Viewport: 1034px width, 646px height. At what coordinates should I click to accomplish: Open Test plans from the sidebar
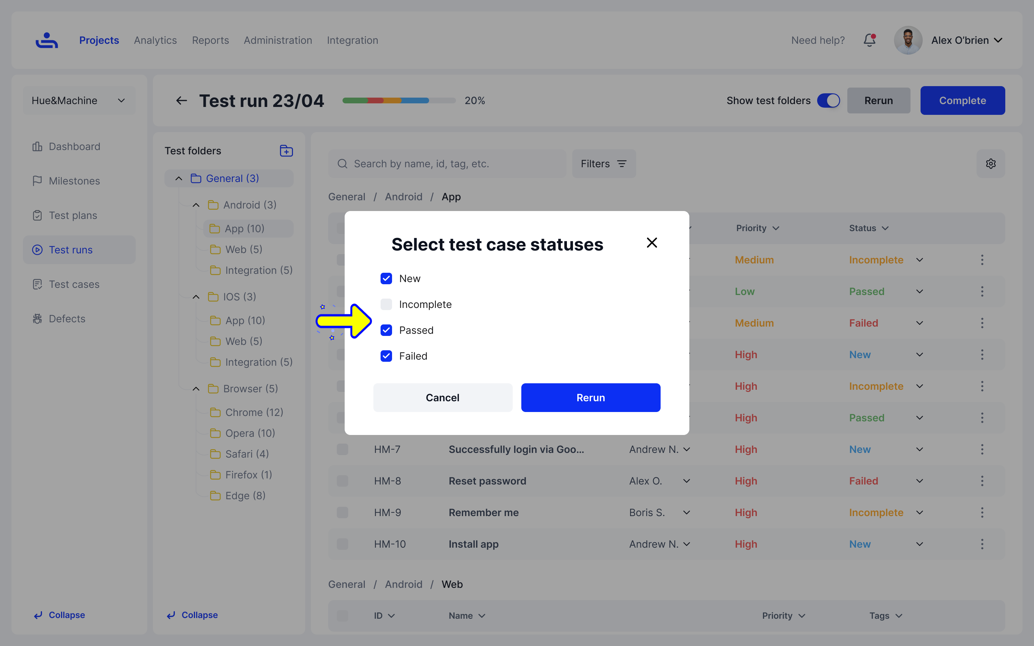(79, 215)
